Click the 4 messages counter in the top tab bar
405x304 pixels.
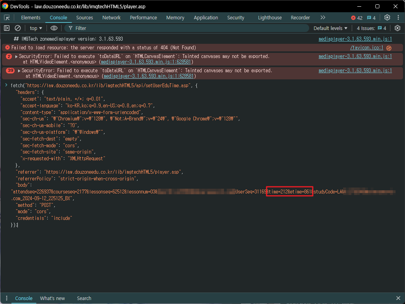[x=371, y=18]
